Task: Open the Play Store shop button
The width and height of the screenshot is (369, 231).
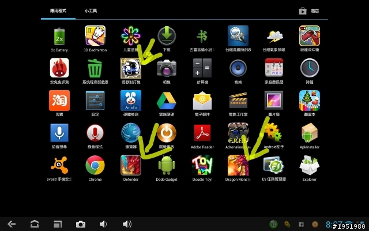Action: click(309, 11)
